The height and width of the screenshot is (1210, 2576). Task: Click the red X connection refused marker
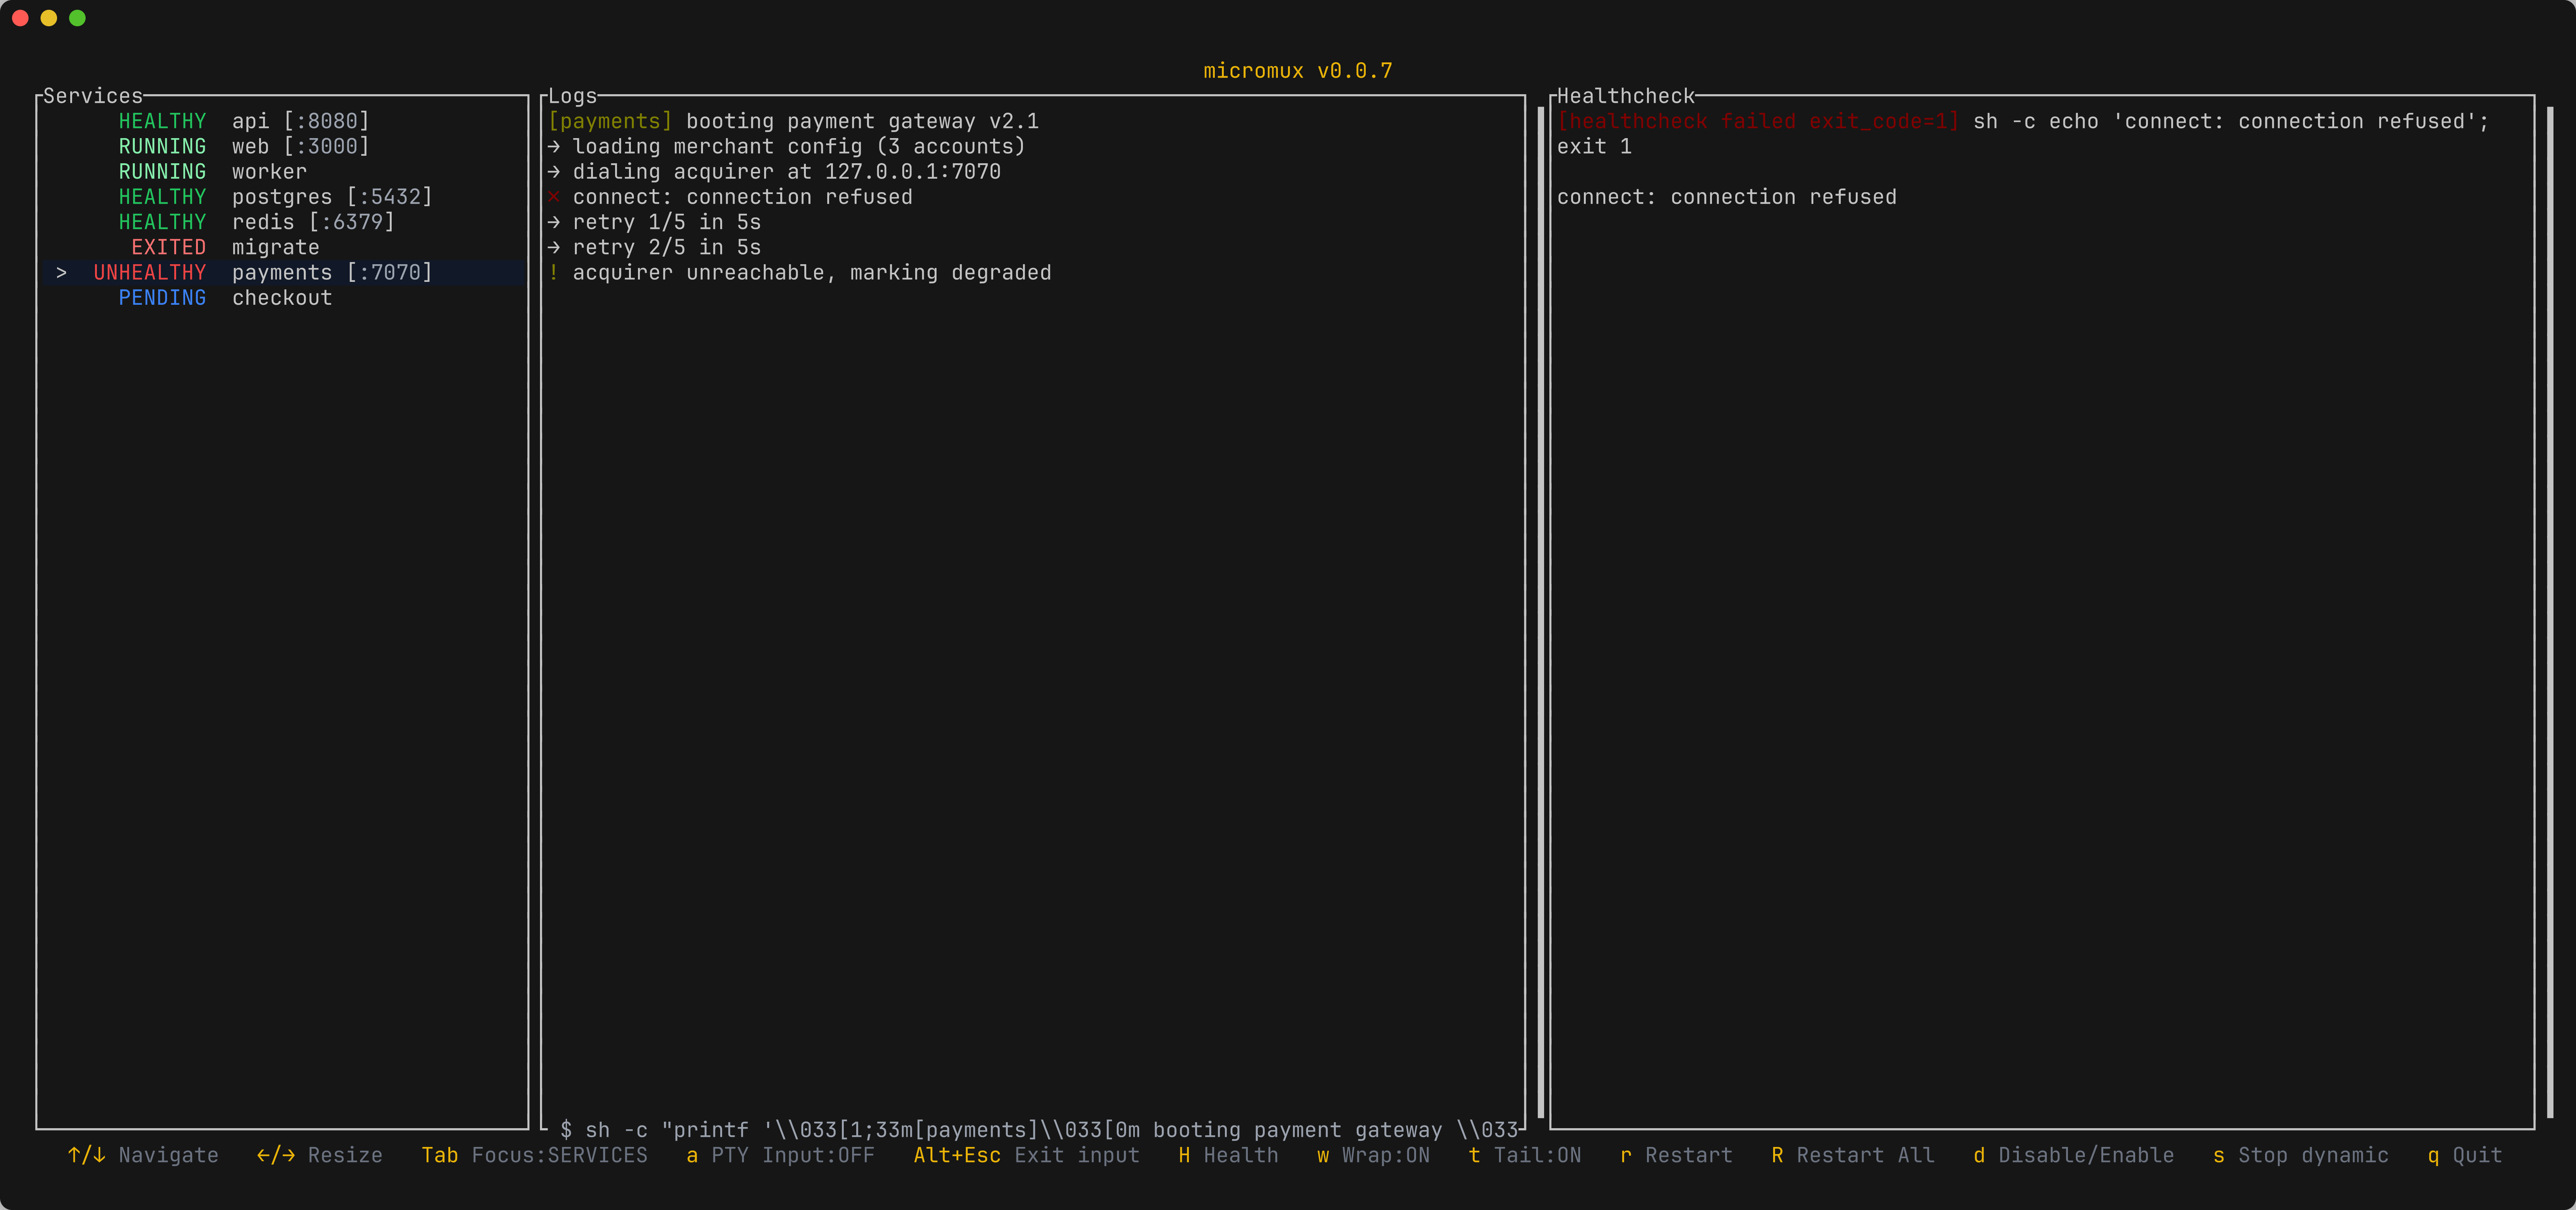pos(554,197)
